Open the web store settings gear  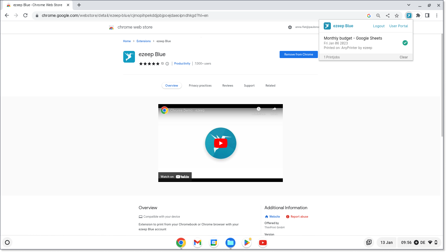290,27
